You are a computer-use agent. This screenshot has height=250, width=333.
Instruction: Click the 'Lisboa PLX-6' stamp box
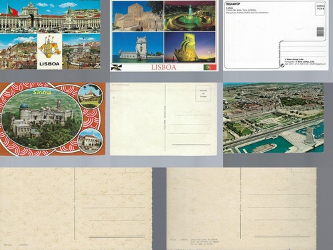point(320,9)
